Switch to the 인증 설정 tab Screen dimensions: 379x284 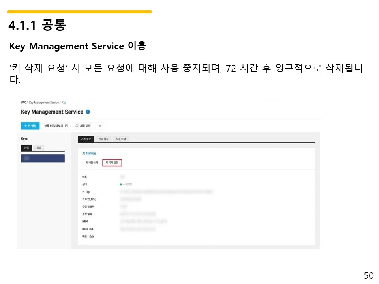click(103, 138)
